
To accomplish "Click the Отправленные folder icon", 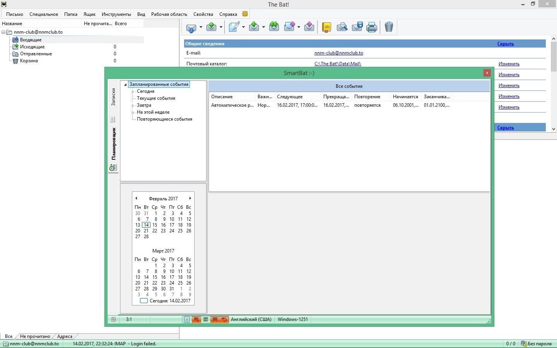I will click(x=15, y=53).
